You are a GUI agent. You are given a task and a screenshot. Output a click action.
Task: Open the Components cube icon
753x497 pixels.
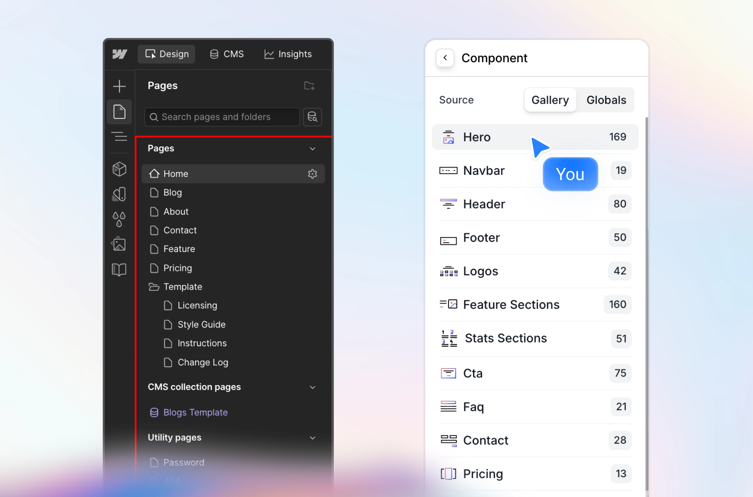click(119, 169)
